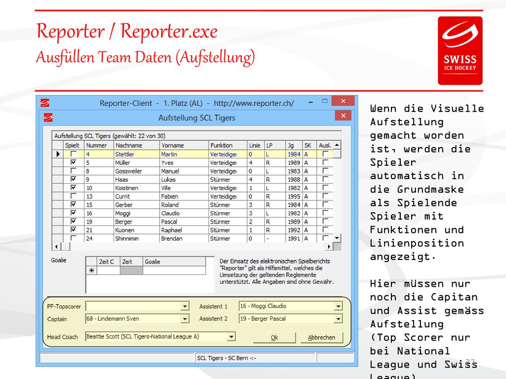Select the row marker of the Stettler row
Viewport: 506px width, 379px height.
pos(58,154)
